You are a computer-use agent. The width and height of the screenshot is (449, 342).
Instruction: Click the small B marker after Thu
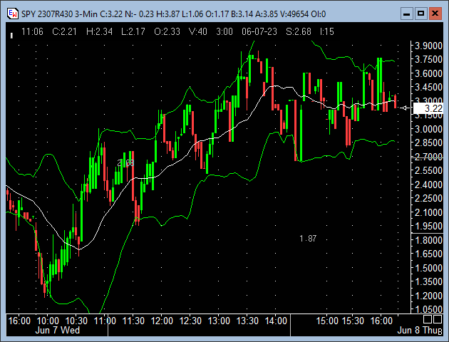pos(440,332)
